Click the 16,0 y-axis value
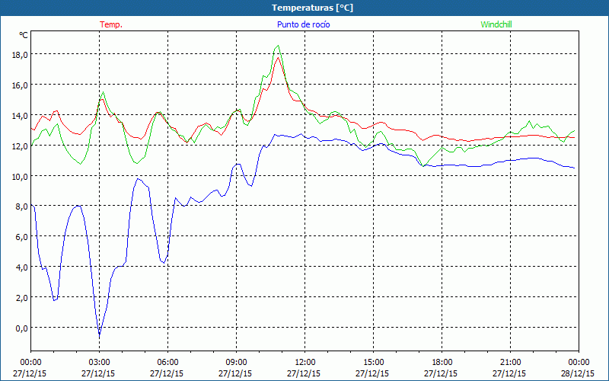 (20, 85)
